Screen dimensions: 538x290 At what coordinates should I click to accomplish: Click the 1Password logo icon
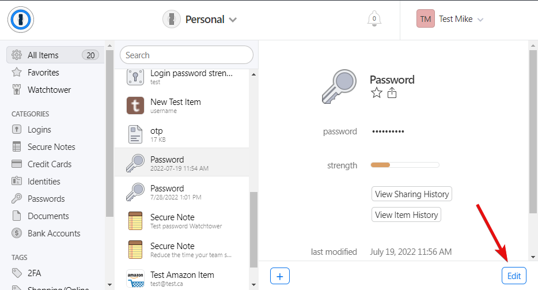click(21, 20)
